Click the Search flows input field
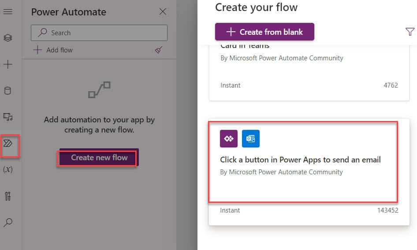The image size is (417, 250). [x=99, y=33]
